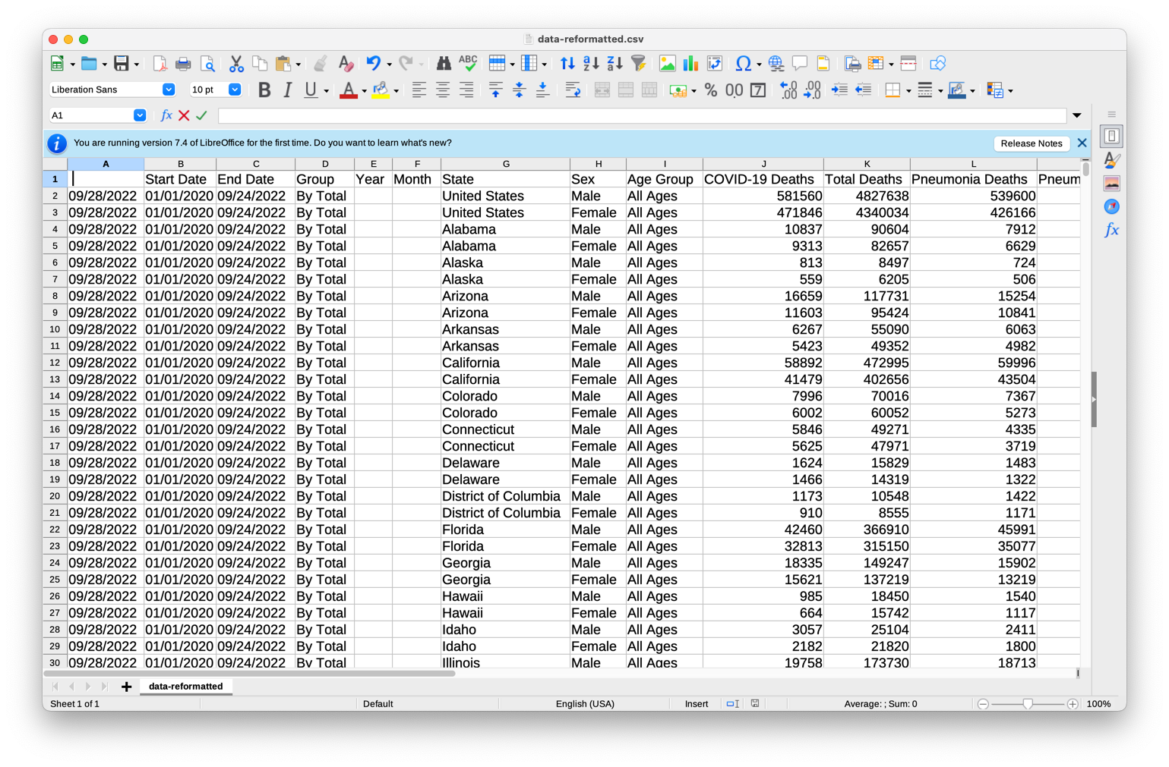Add a new sheet with plus button
Screen dimensions: 1169x767
pyautogui.click(x=126, y=687)
